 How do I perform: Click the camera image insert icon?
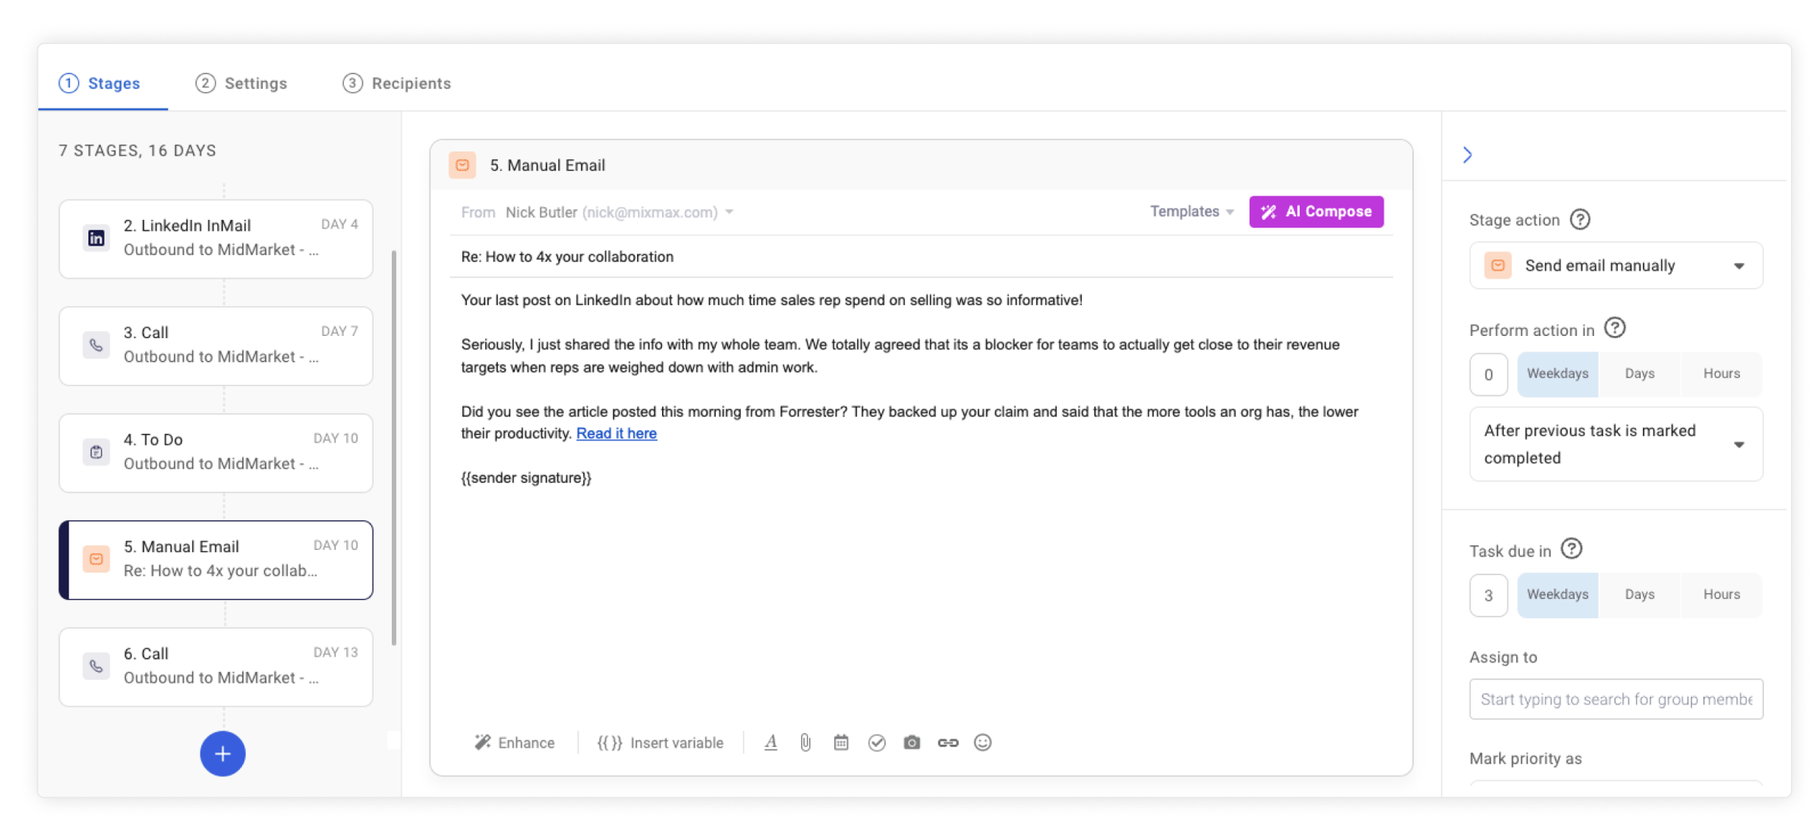912,742
